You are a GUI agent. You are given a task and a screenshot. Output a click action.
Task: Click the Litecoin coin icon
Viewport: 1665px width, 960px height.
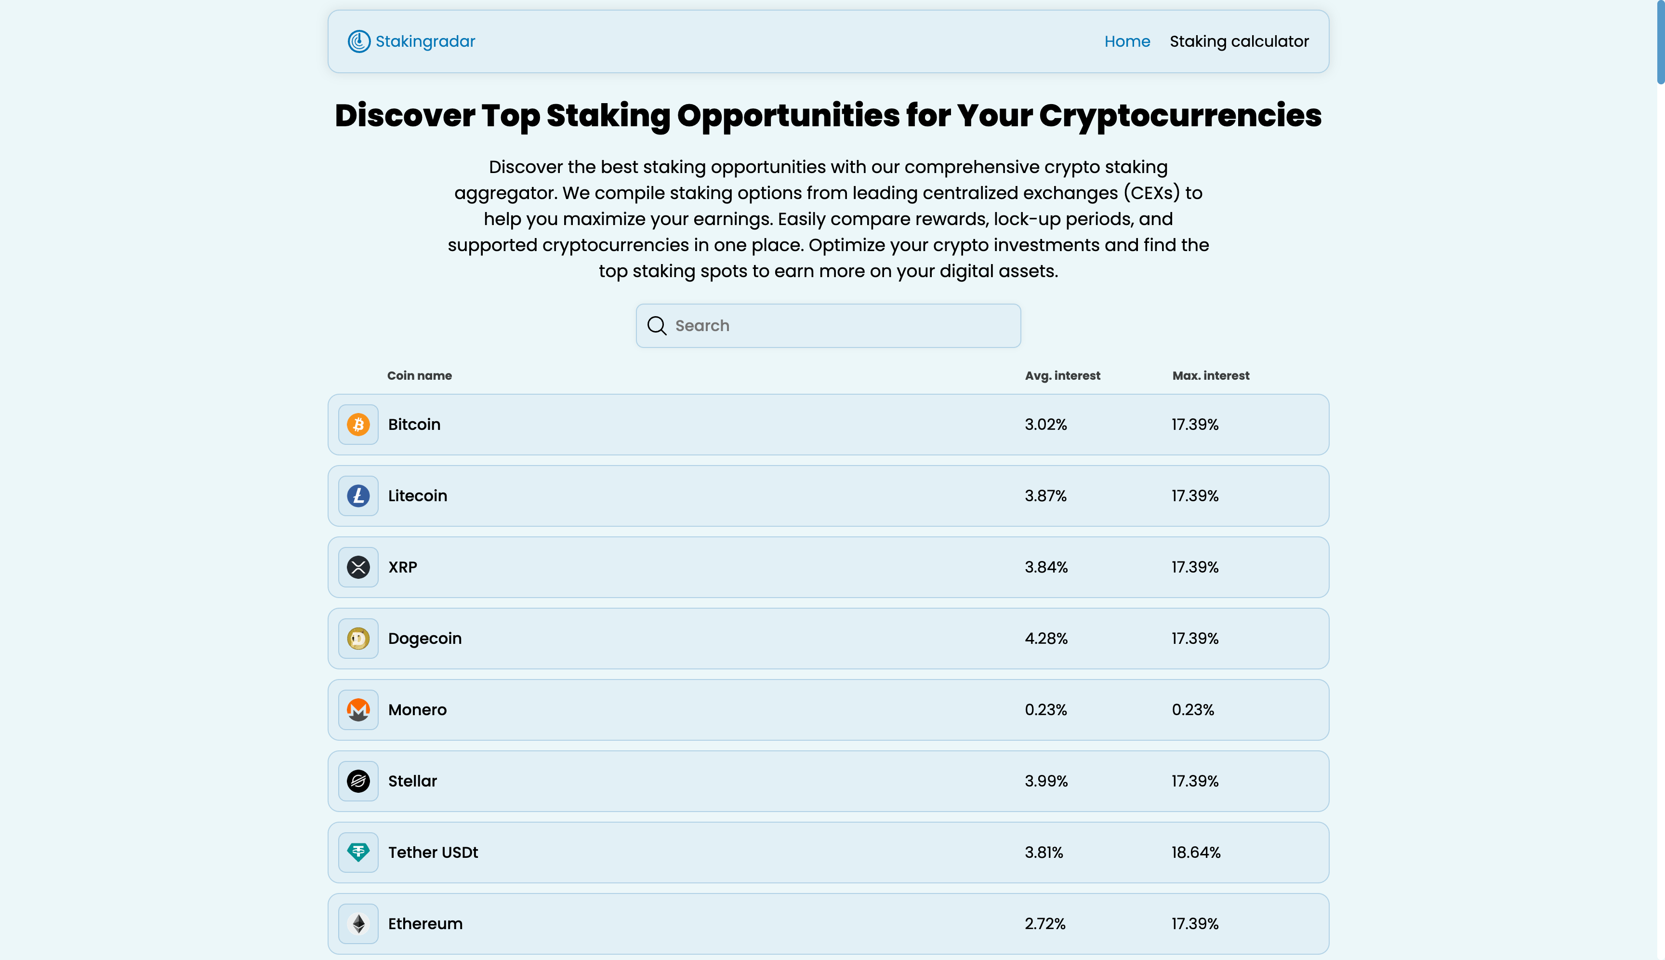coord(358,496)
